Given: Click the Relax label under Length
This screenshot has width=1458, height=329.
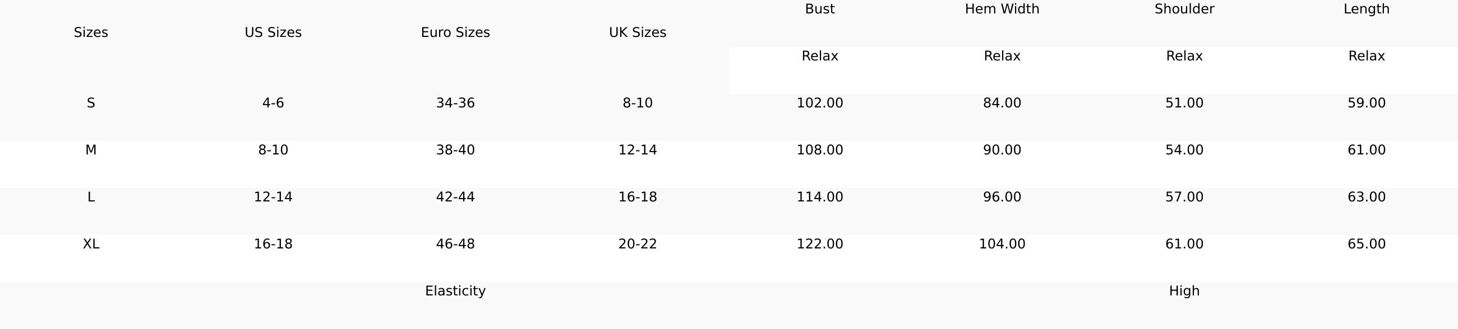Looking at the screenshot, I should pos(1366,56).
